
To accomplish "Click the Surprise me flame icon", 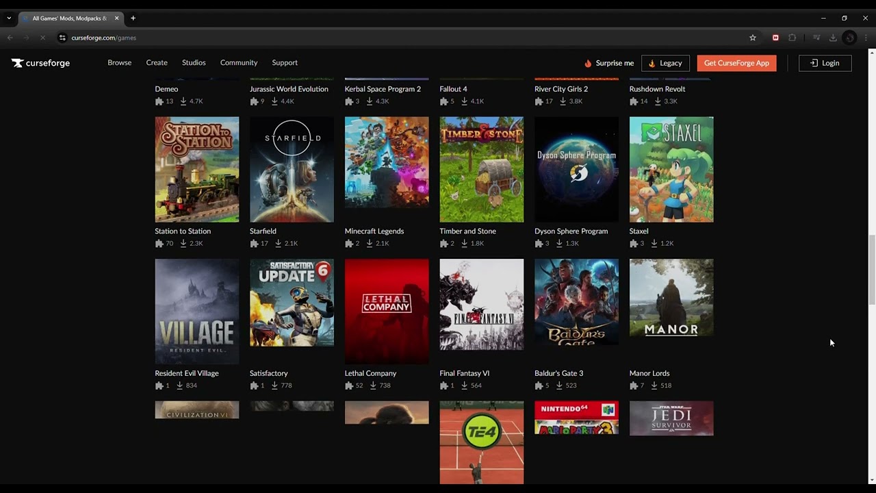I will [587, 63].
